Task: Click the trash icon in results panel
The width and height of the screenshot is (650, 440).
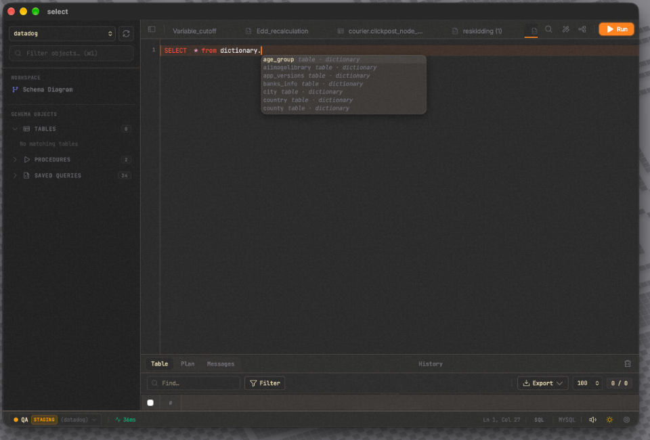Action: (x=627, y=364)
